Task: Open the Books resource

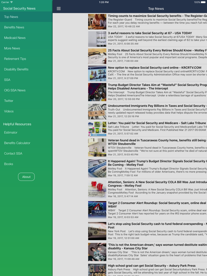Action: [26, 164]
